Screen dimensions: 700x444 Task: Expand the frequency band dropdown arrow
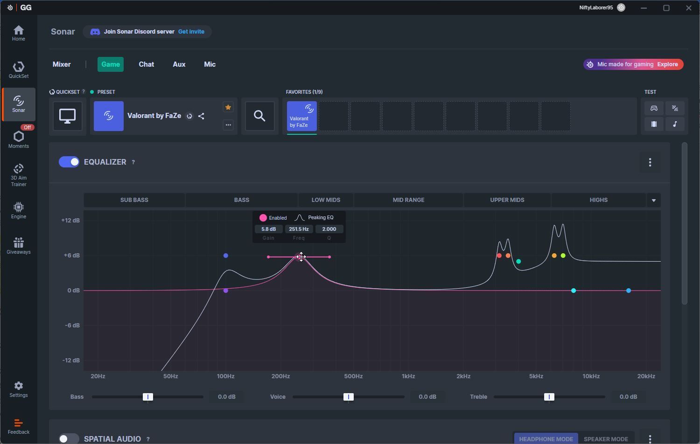[653, 200]
